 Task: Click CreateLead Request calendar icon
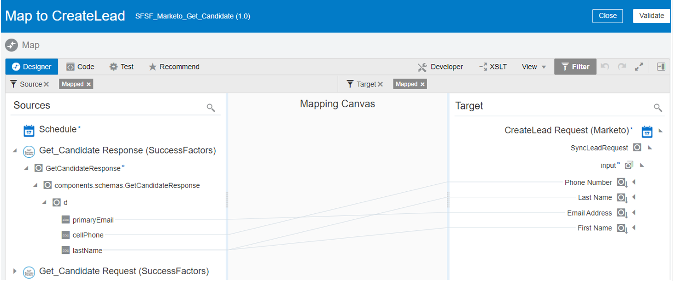(647, 132)
